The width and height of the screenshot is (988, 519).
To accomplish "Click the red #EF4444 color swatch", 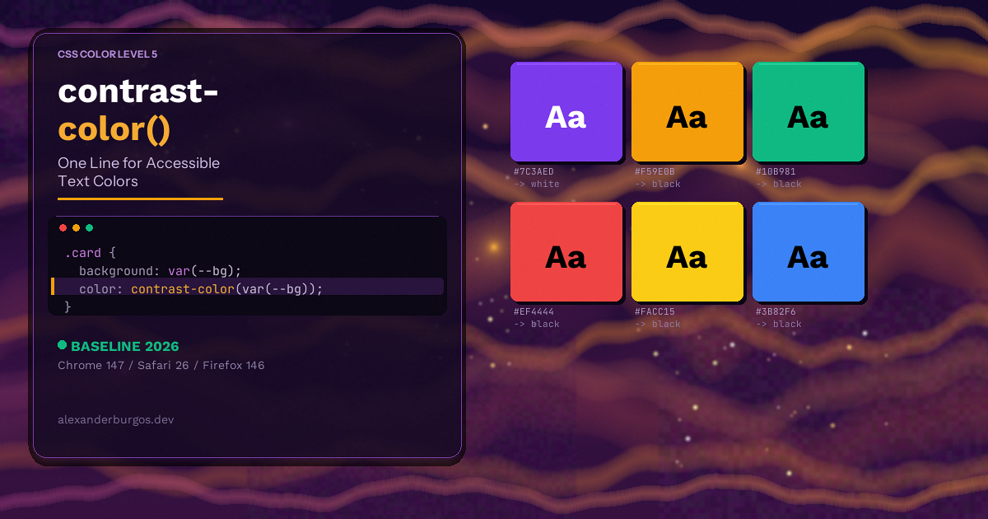I will pyautogui.click(x=566, y=251).
